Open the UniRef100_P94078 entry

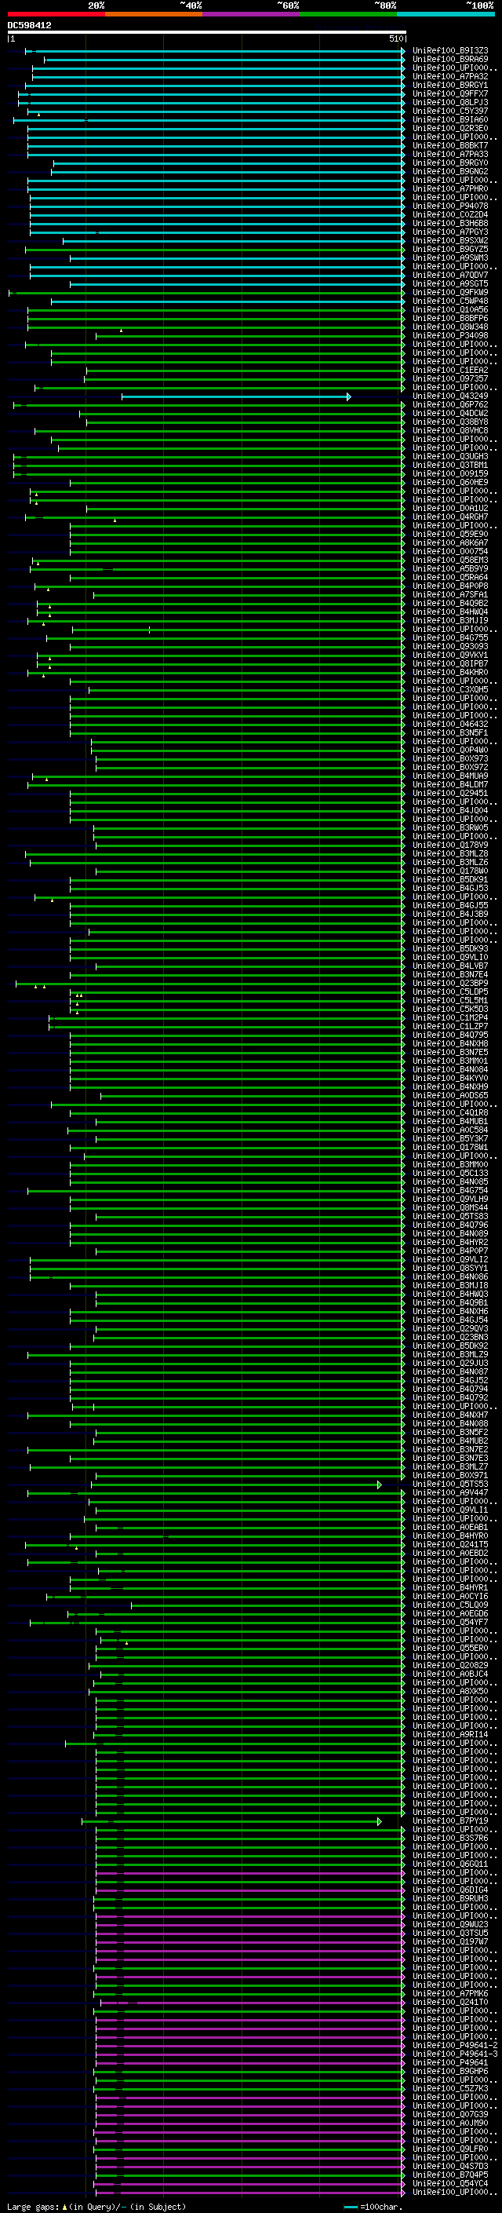(x=450, y=206)
